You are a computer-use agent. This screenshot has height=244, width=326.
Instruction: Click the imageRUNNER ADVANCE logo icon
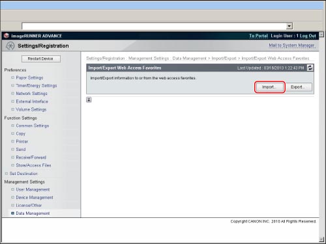7,36
